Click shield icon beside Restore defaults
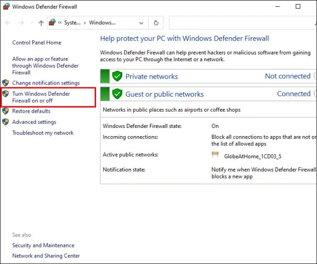Viewport: 317px width, 264px height. 6,111
